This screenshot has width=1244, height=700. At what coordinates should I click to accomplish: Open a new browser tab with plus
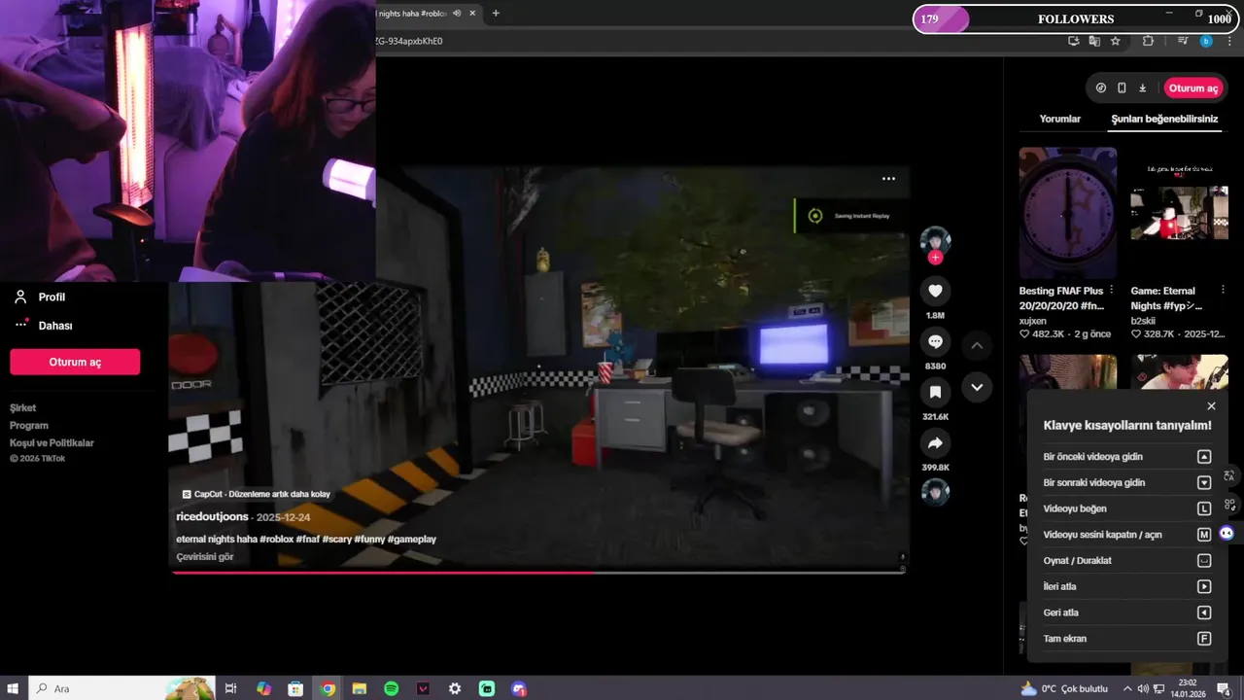coord(496,14)
